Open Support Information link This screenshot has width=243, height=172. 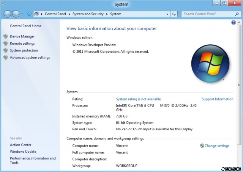point(218,99)
